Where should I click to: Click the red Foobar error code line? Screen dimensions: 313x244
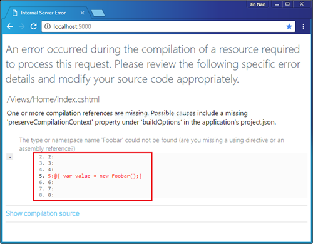click(x=95, y=176)
